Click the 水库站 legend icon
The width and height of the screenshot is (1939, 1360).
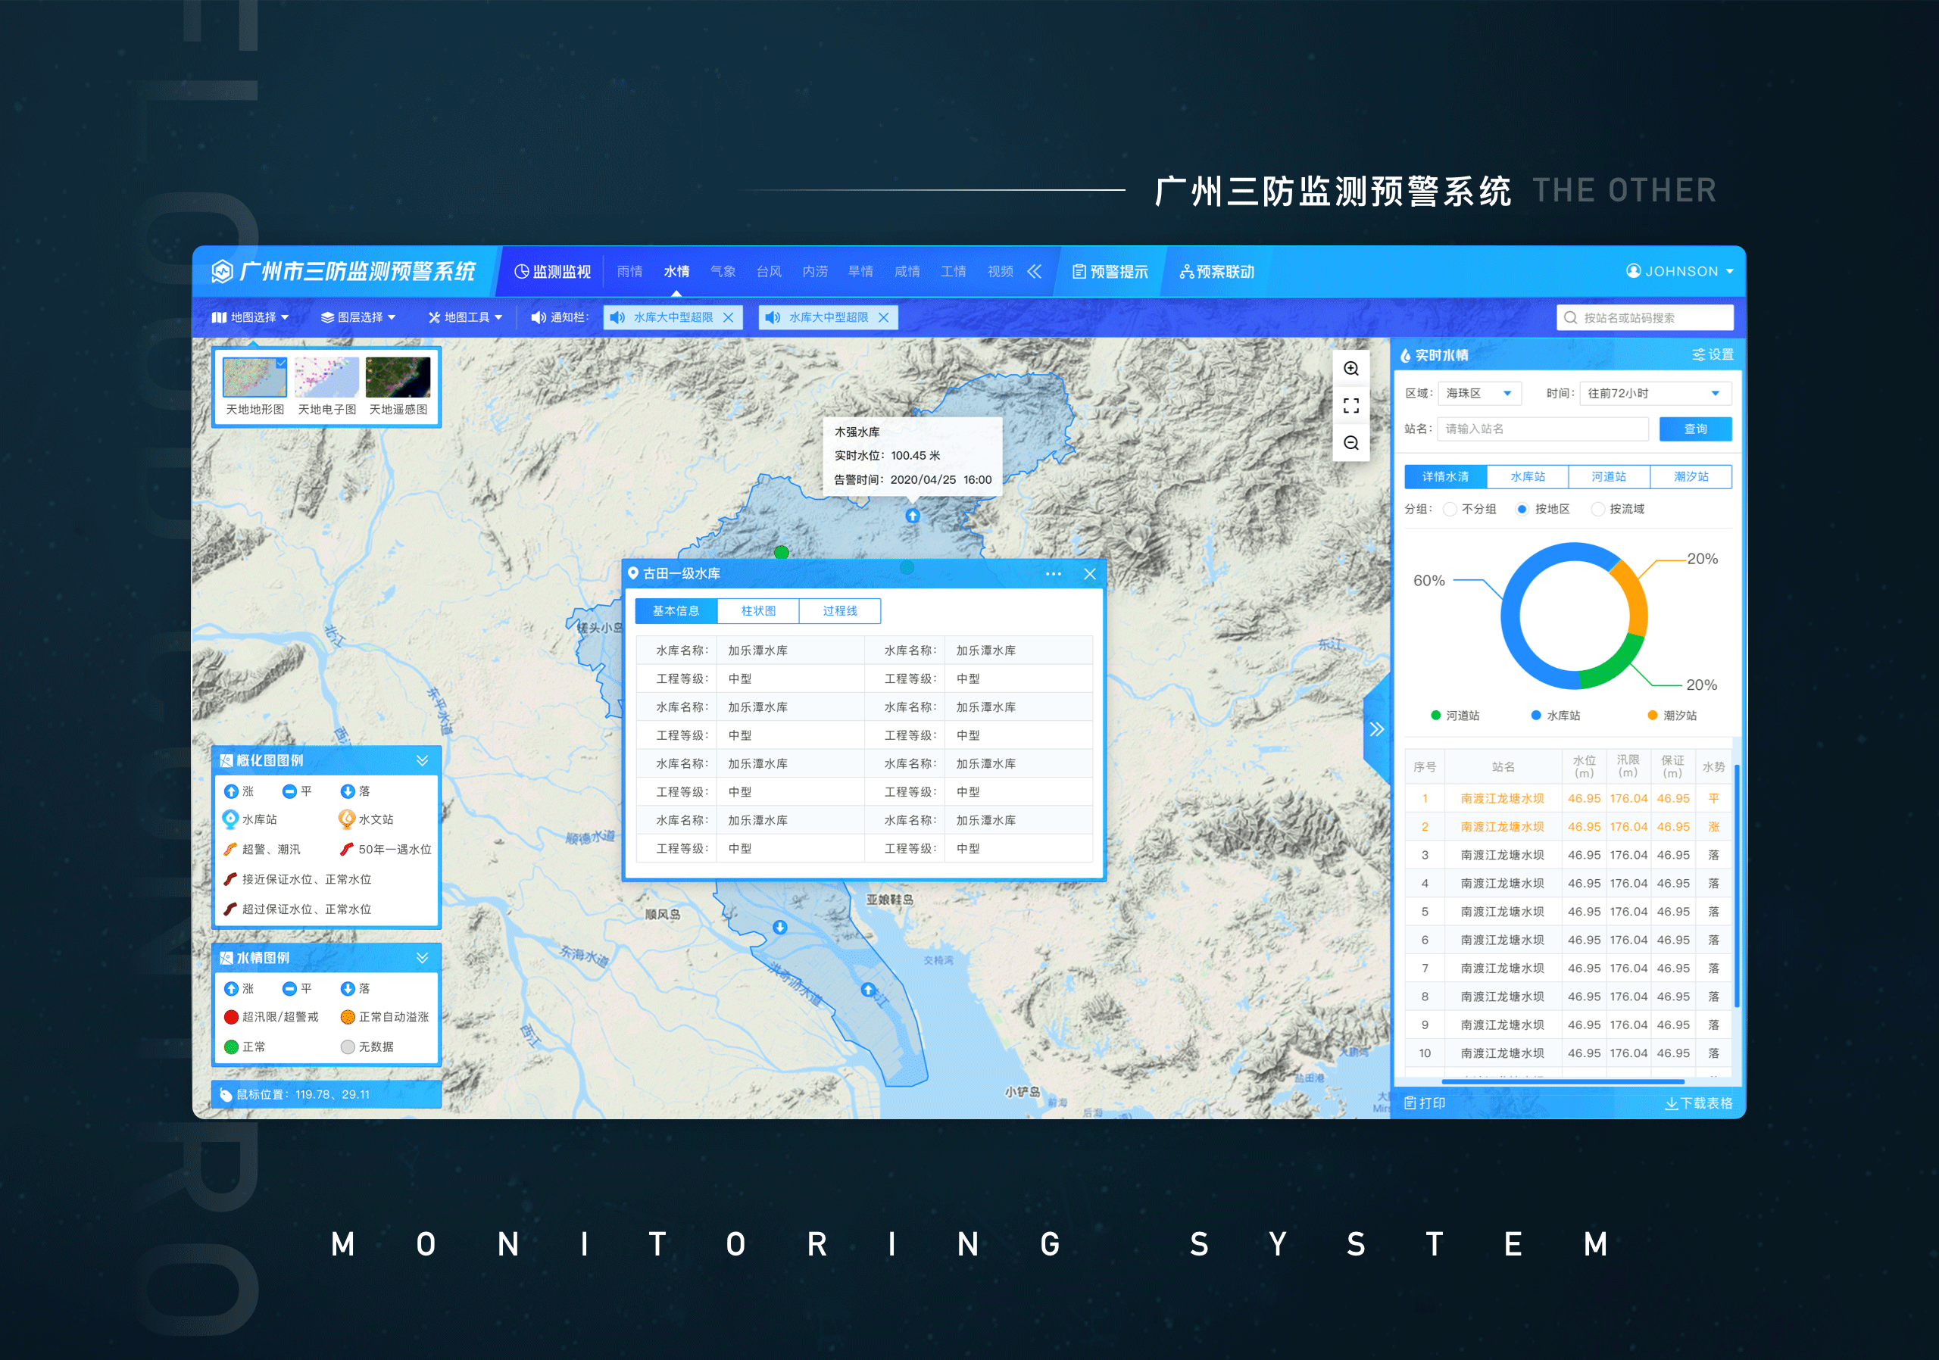(229, 819)
